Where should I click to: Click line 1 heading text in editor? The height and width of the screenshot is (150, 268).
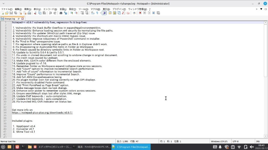50,22
